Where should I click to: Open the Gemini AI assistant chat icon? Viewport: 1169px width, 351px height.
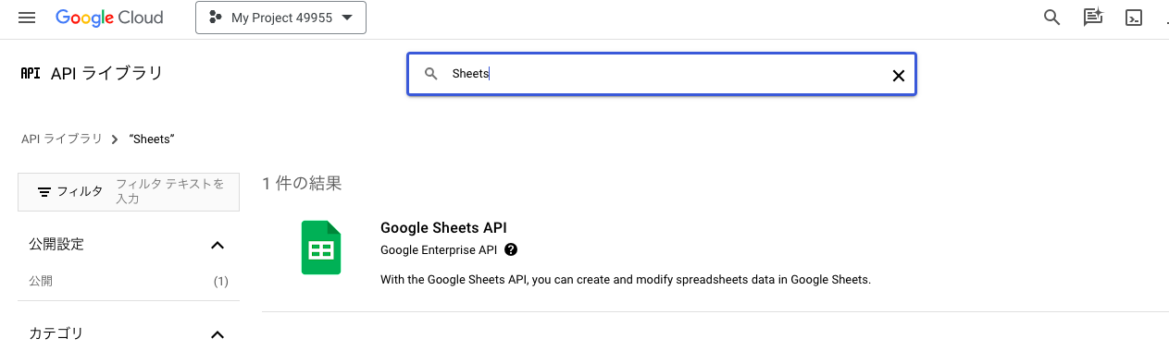[1093, 18]
